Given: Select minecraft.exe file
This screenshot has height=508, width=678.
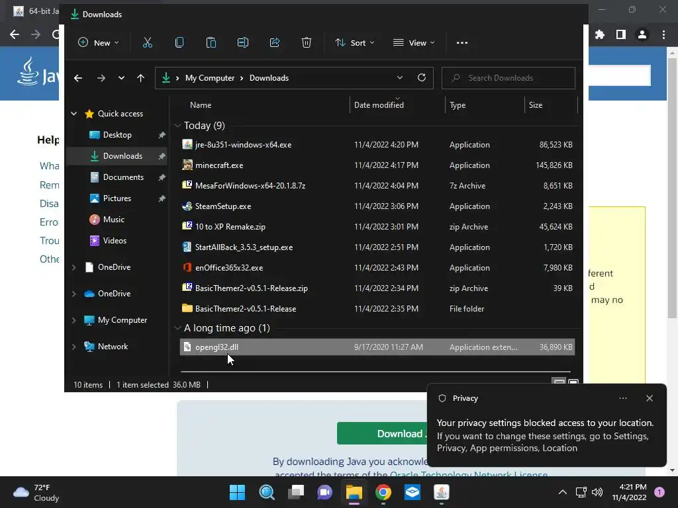Looking at the screenshot, I should 377,165.
